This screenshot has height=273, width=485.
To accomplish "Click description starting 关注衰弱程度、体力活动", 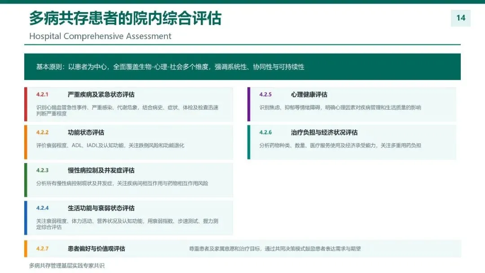I will (127, 224).
